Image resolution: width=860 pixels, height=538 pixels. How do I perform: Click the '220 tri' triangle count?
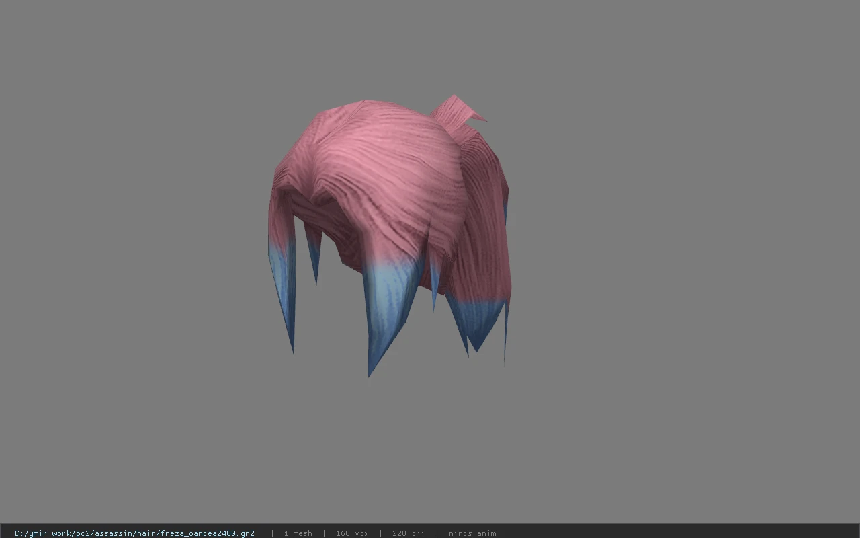(408, 533)
